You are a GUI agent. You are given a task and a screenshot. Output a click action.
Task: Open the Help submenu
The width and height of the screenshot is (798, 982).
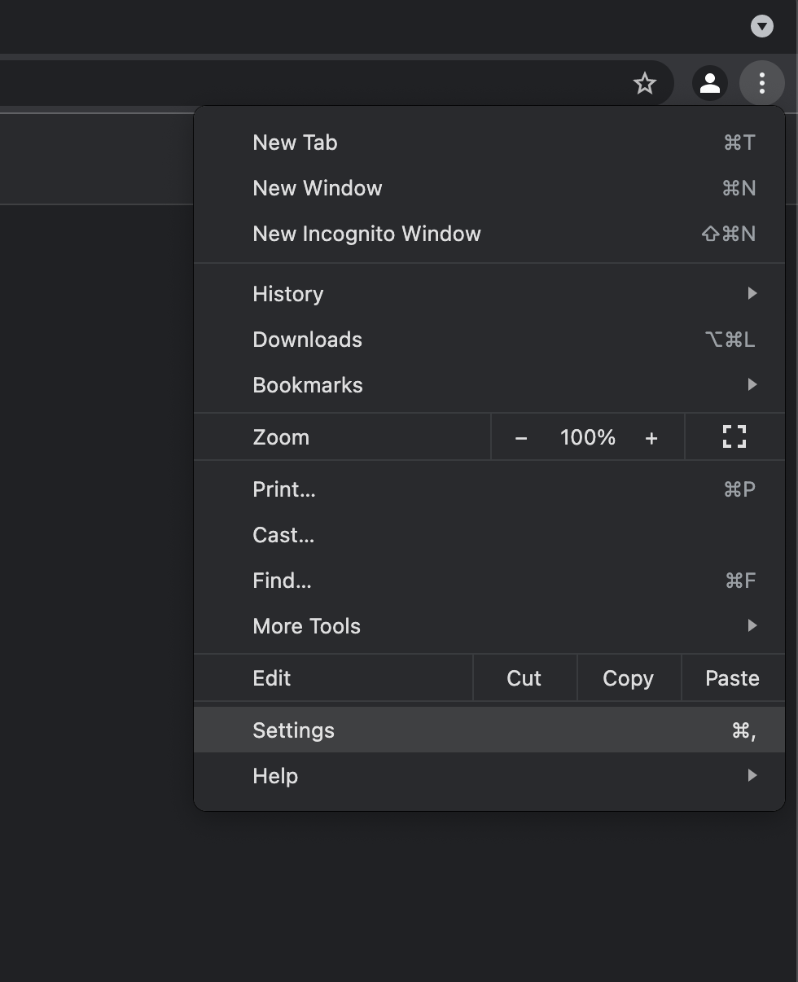[x=489, y=776]
